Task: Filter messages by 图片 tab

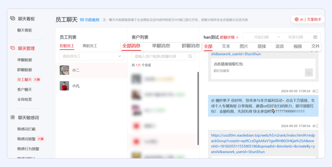Action: click(244, 46)
